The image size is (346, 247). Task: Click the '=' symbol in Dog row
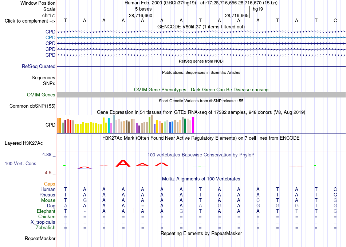(x=142, y=206)
